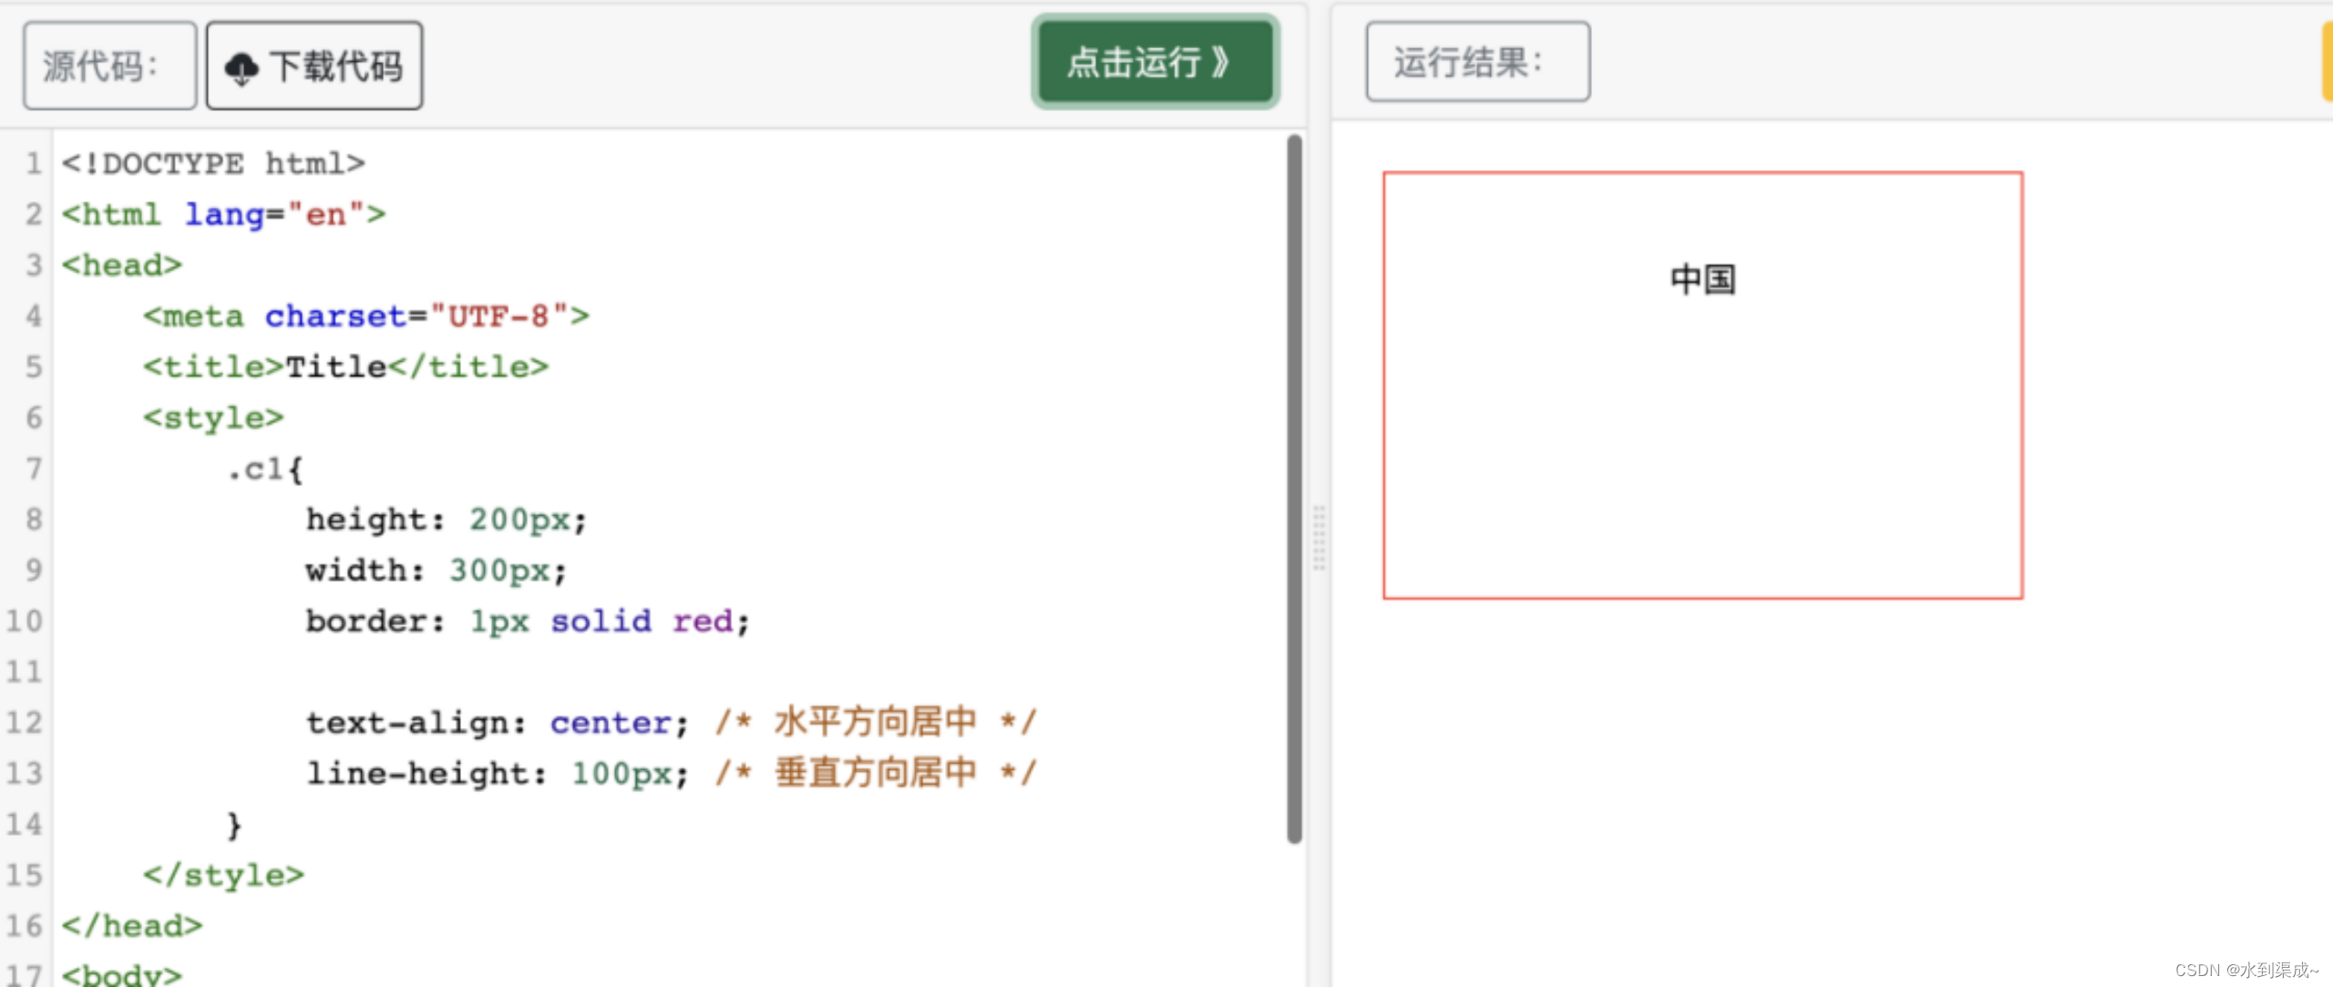Click the 源代码 source code label
The width and height of the screenshot is (2333, 987).
click(109, 67)
